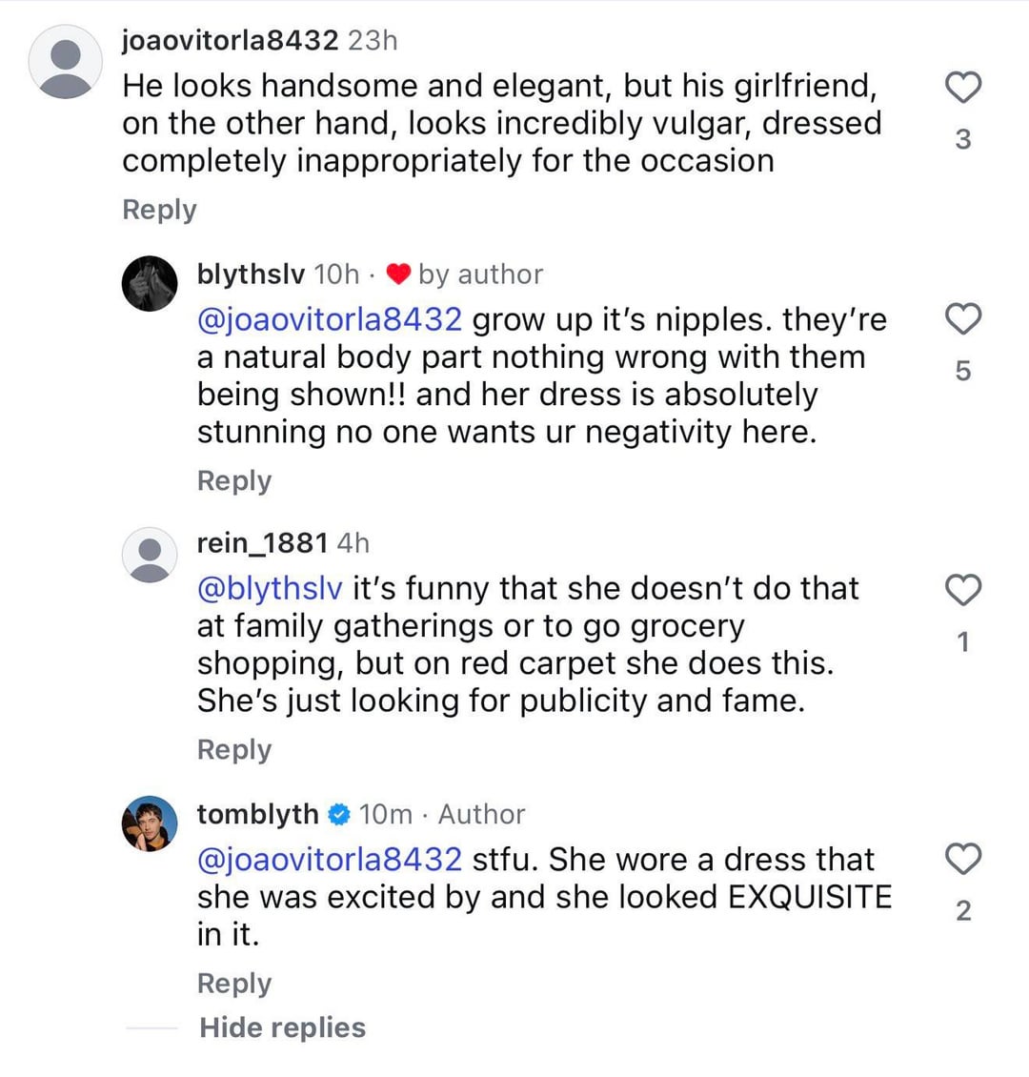1029x1077 pixels.
Task: Like blythslv's reply with the heart icon
Action: tap(962, 319)
